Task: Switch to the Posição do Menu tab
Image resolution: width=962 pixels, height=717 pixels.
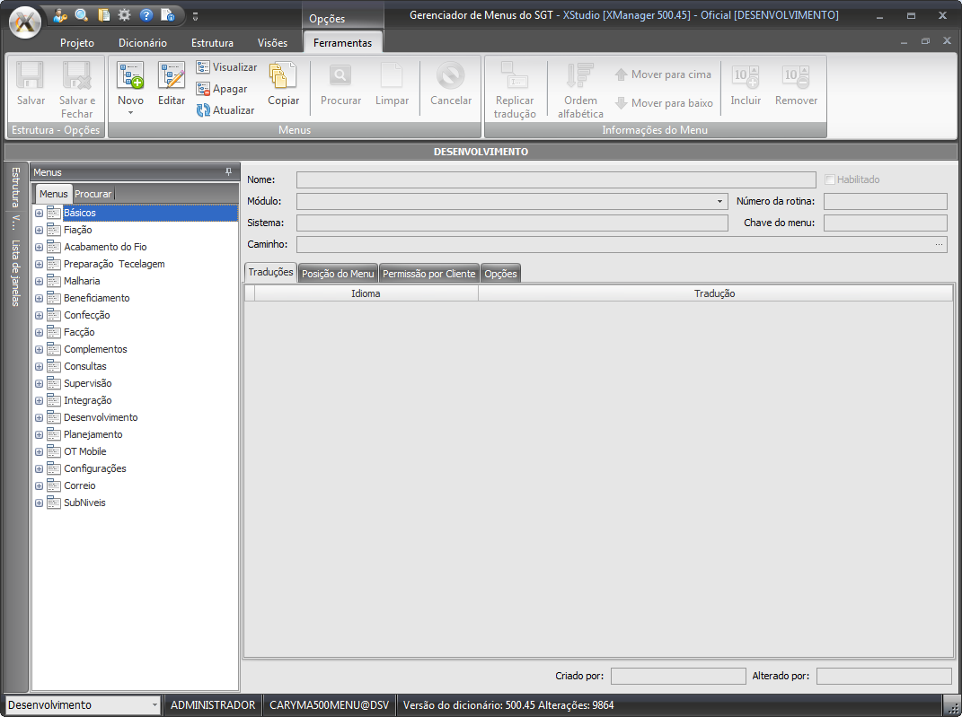Action: [x=338, y=274]
